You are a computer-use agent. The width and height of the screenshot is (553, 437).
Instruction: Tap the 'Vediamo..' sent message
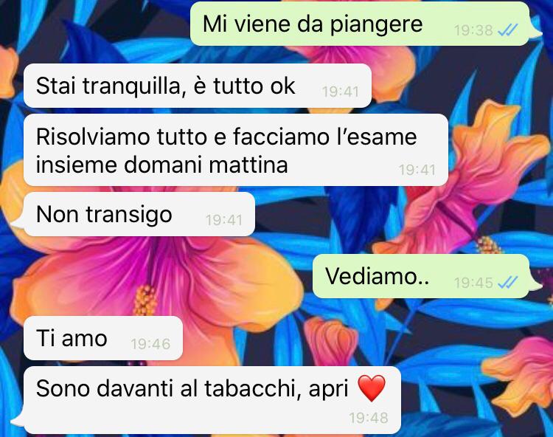tap(421, 276)
